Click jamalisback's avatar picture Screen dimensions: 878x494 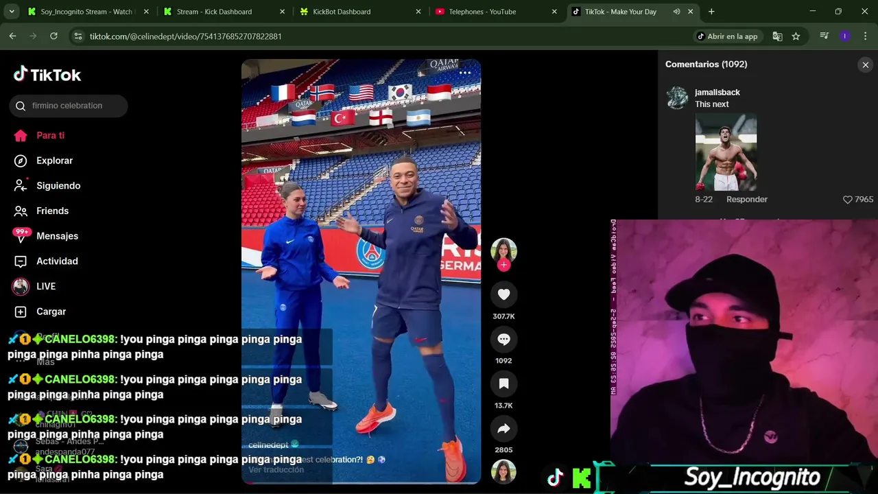[x=677, y=98]
